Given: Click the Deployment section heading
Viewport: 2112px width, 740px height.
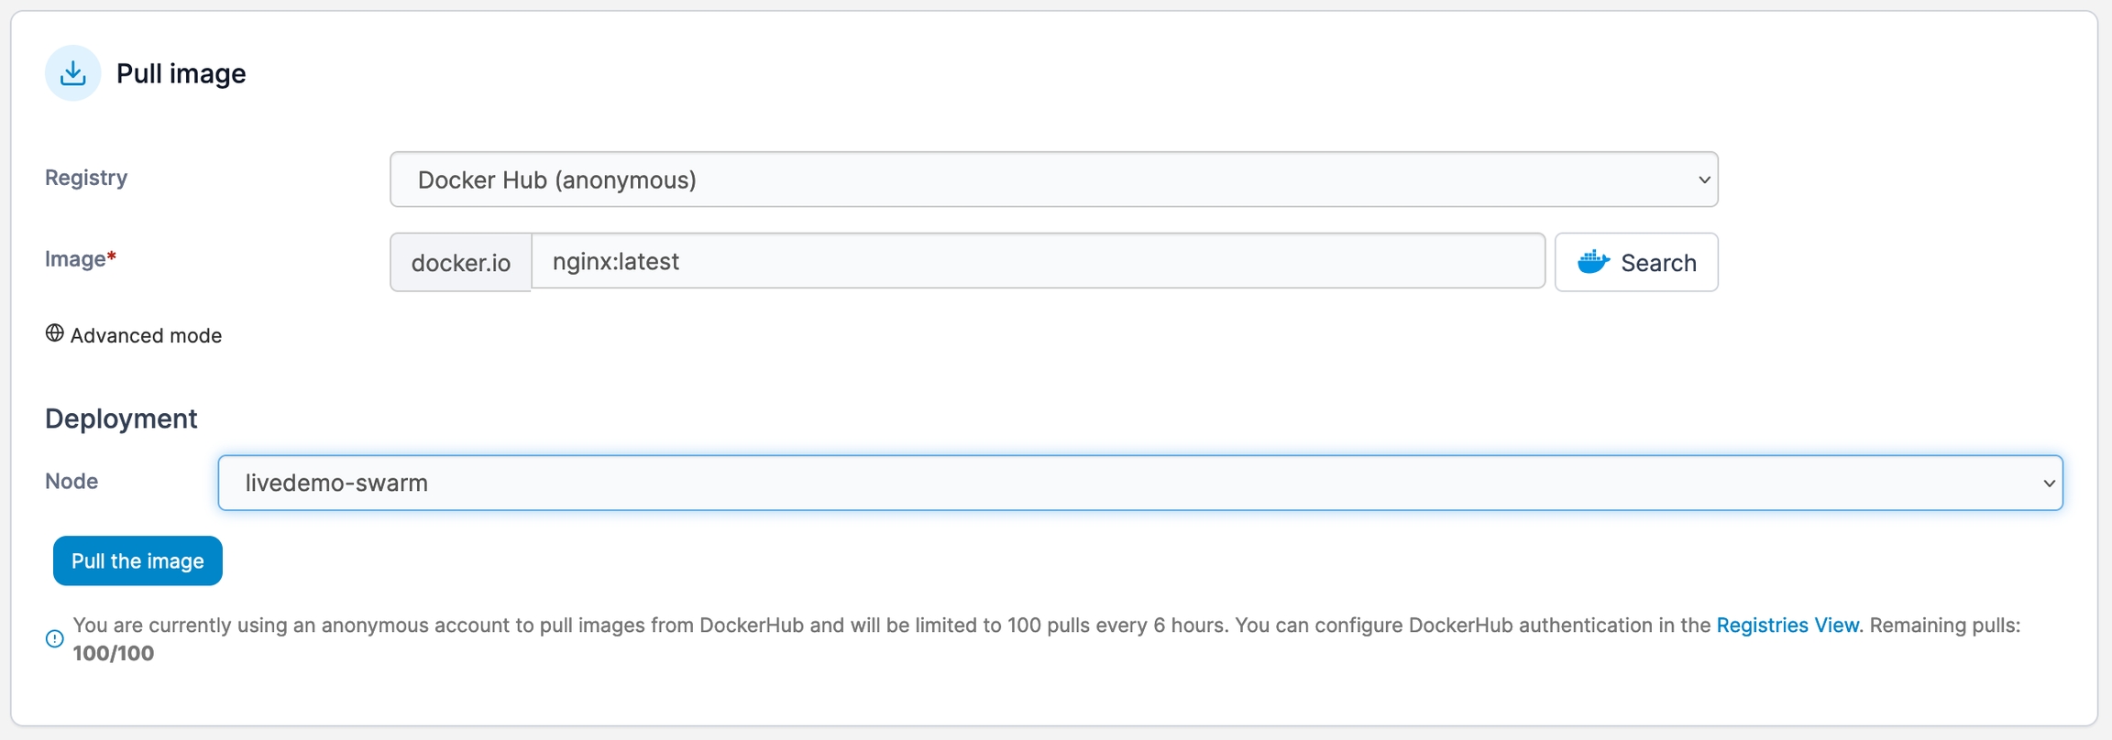Looking at the screenshot, I should 121,419.
